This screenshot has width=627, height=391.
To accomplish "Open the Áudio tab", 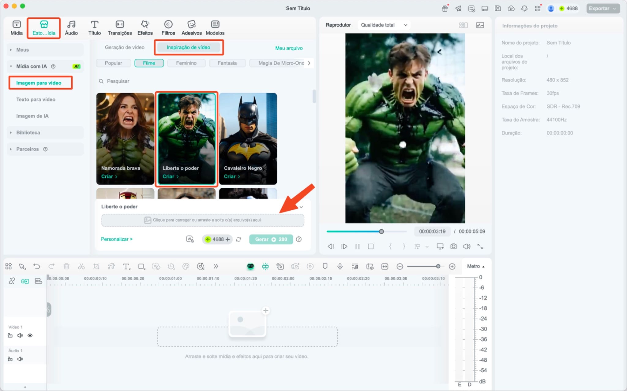I will tap(71, 28).
